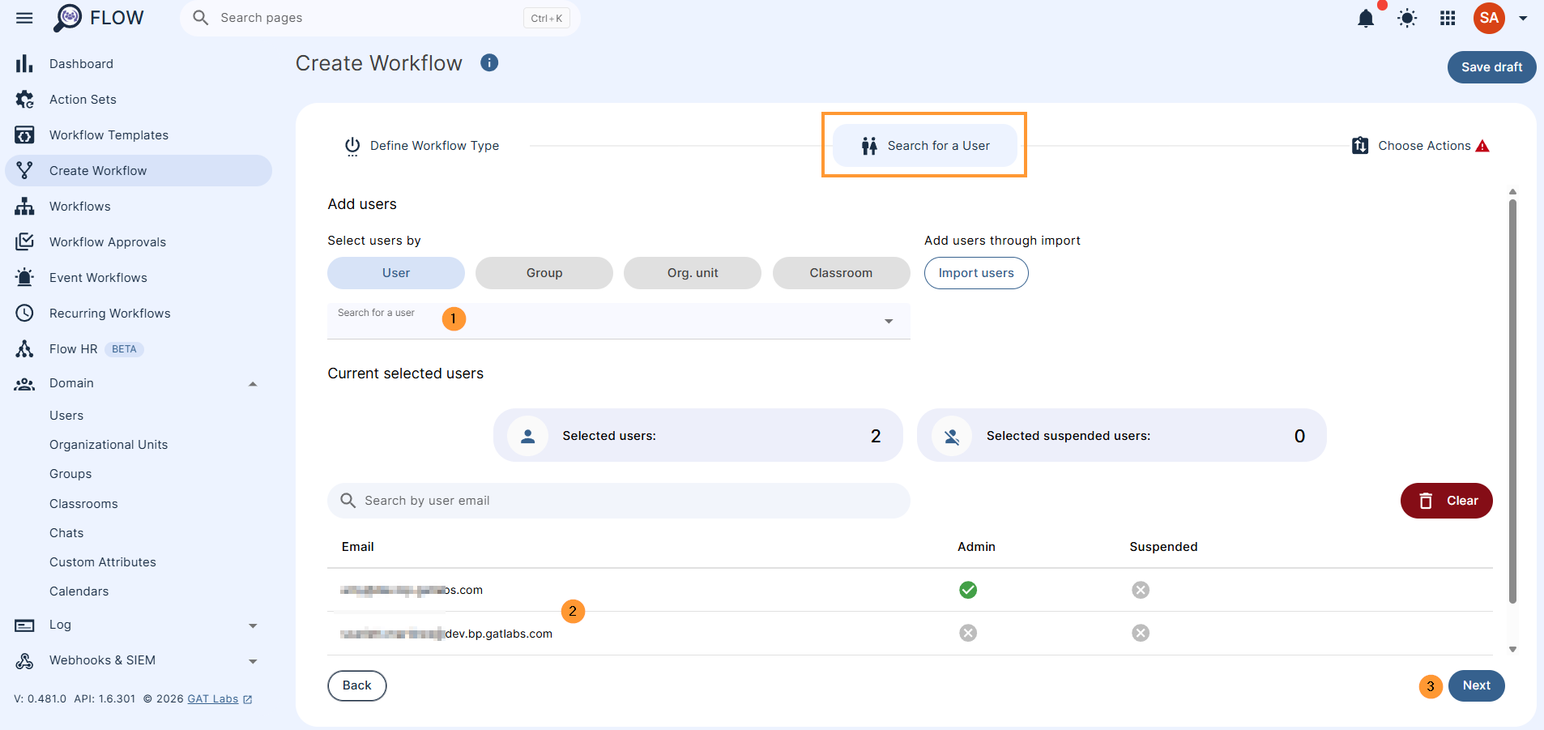Click the Choose Actions step icon
The width and height of the screenshot is (1544, 730).
tap(1360, 145)
